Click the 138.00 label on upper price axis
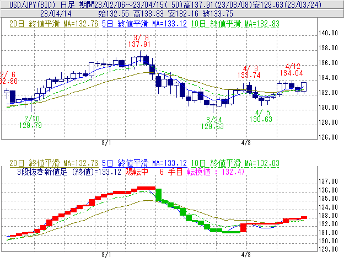Screen dimensions: 344x262 tap(328, 48)
